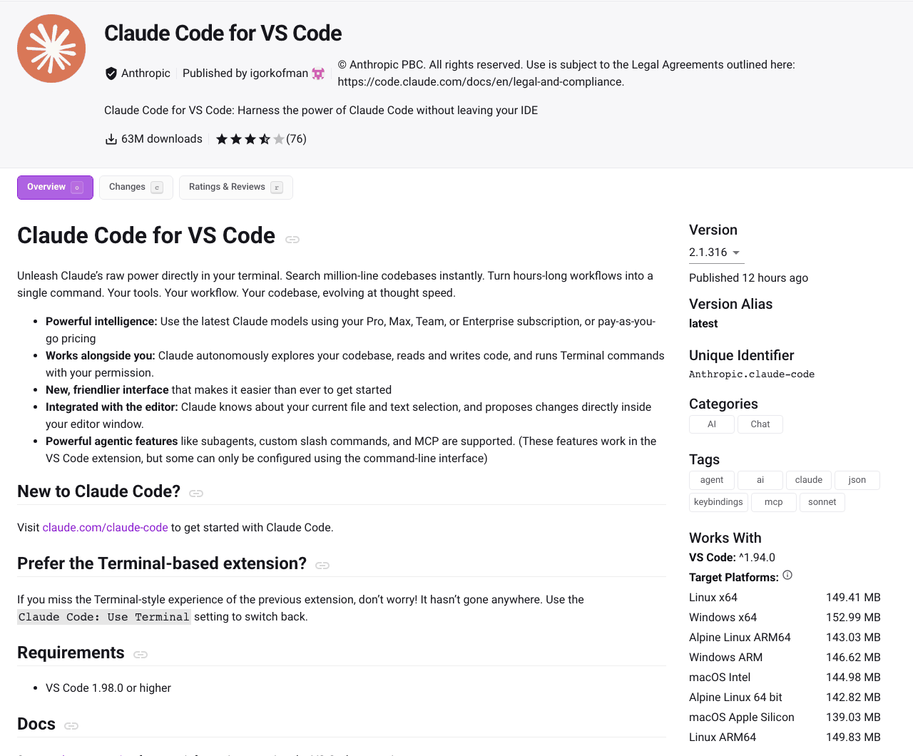Click the download icon beside 63M downloads
The image size is (913, 756).
(x=111, y=139)
